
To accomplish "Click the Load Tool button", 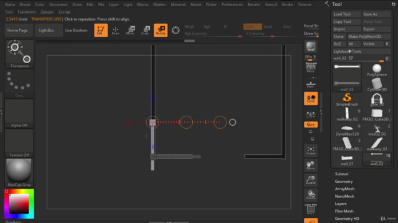I will pos(347,14).
